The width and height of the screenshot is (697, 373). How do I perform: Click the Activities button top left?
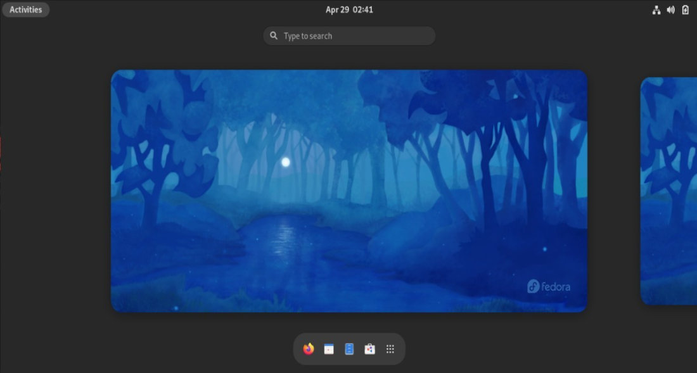click(x=25, y=9)
